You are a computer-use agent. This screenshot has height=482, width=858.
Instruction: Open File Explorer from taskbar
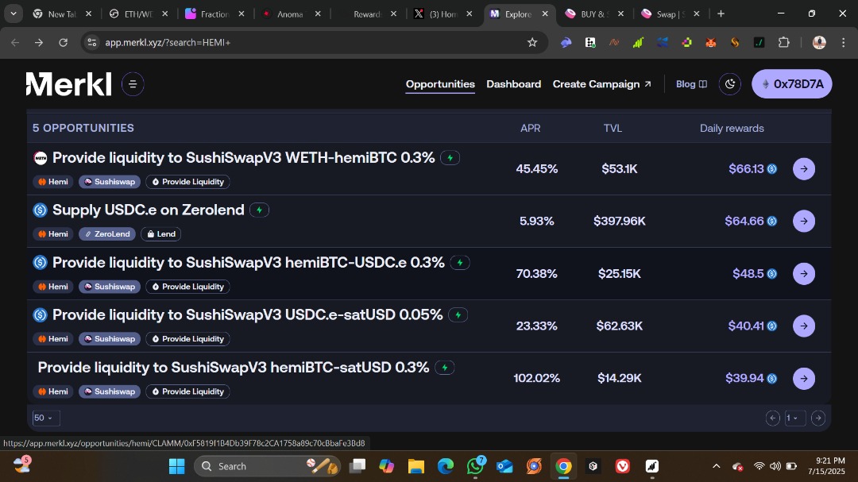[415, 466]
